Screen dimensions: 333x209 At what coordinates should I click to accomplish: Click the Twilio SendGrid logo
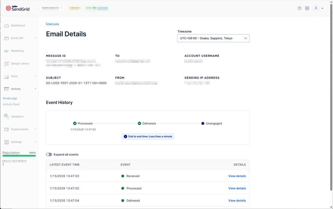click(18, 8)
